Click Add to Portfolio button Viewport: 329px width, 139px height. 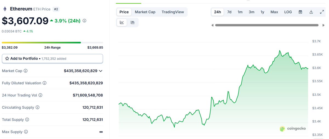[x=52, y=58]
